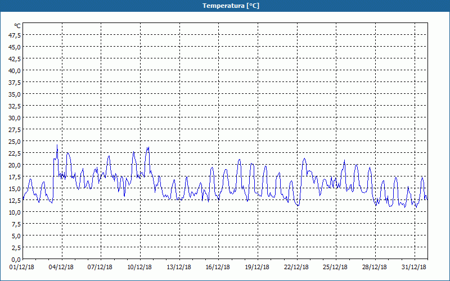The image size is (450, 281).
Task: Click the 10,0 y-axis value
Action: click(x=15, y=212)
